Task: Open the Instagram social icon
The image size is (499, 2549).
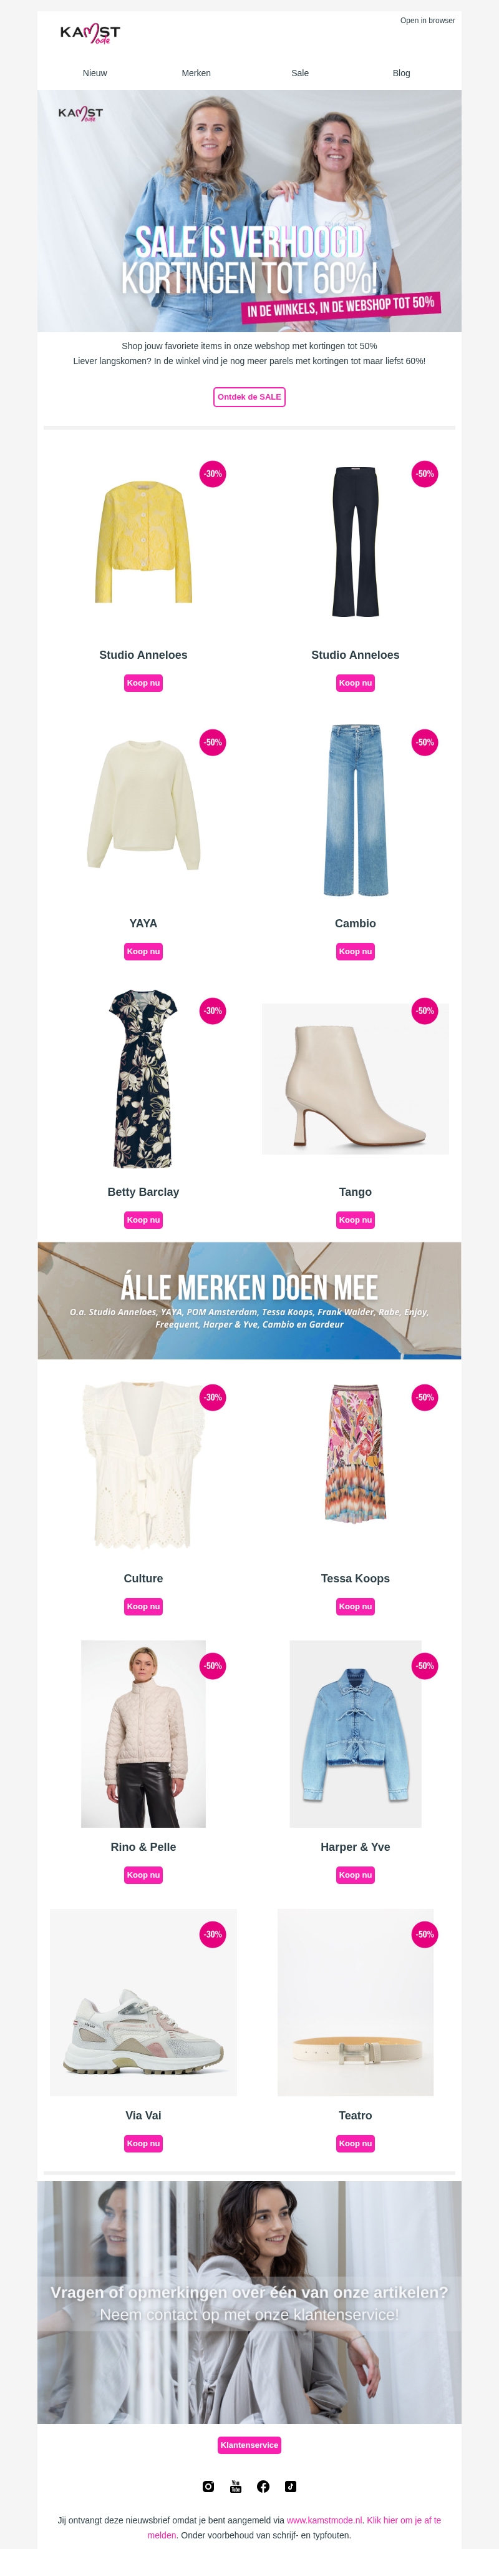Action: 208,2486
